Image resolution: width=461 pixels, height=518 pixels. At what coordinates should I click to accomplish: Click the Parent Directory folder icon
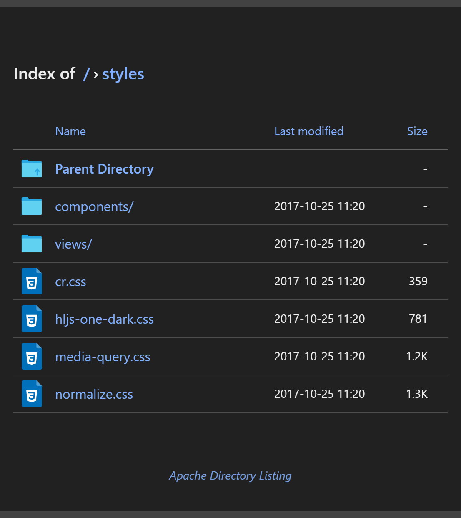pos(32,168)
